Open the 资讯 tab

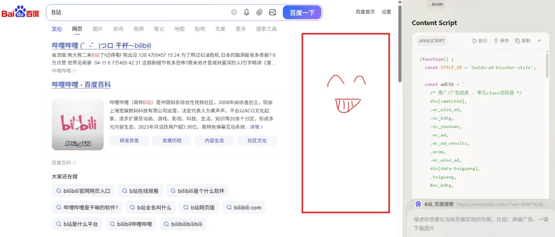click(118, 29)
